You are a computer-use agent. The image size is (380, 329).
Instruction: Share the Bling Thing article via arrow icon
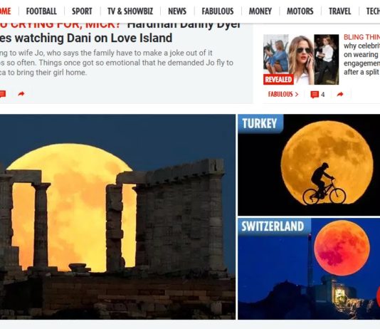pyautogui.click(x=340, y=94)
